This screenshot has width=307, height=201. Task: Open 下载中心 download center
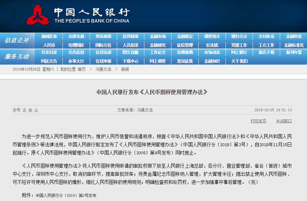click(131, 61)
